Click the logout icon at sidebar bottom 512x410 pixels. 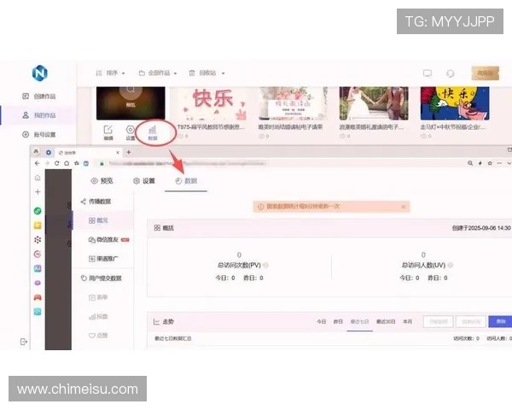click(24, 342)
